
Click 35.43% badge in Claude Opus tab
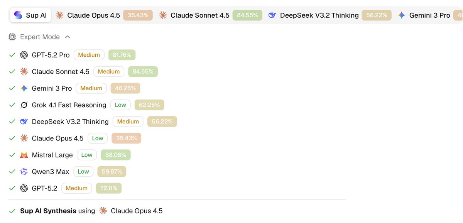tap(138, 15)
